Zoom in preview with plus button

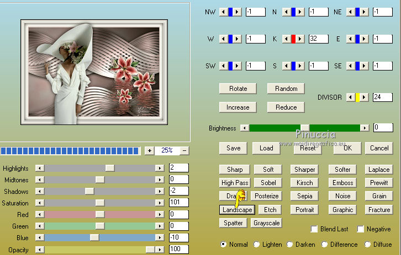[x=150, y=151]
